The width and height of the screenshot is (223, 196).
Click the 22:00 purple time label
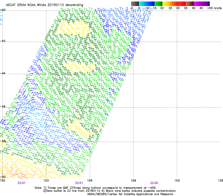pos(154,183)
